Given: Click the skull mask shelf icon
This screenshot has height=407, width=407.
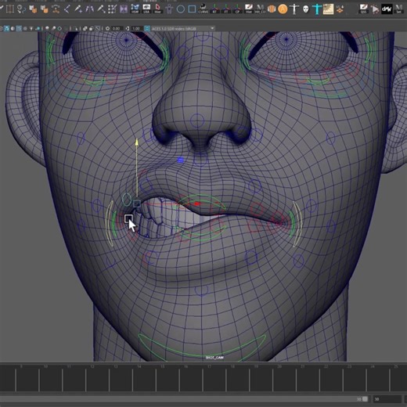Looking at the screenshot, I should pos(306,9).
